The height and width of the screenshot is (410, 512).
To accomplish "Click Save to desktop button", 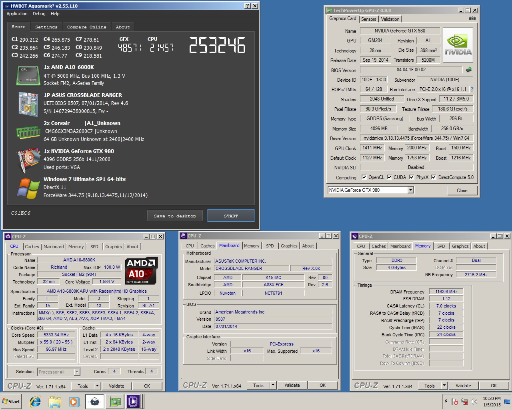I will [175, 216].
